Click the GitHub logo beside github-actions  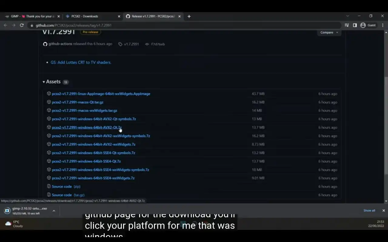tap(45, 44)
